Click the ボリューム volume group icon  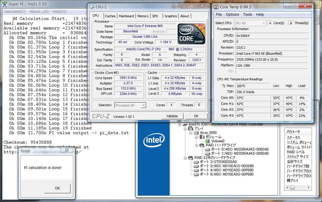(202, 137)
